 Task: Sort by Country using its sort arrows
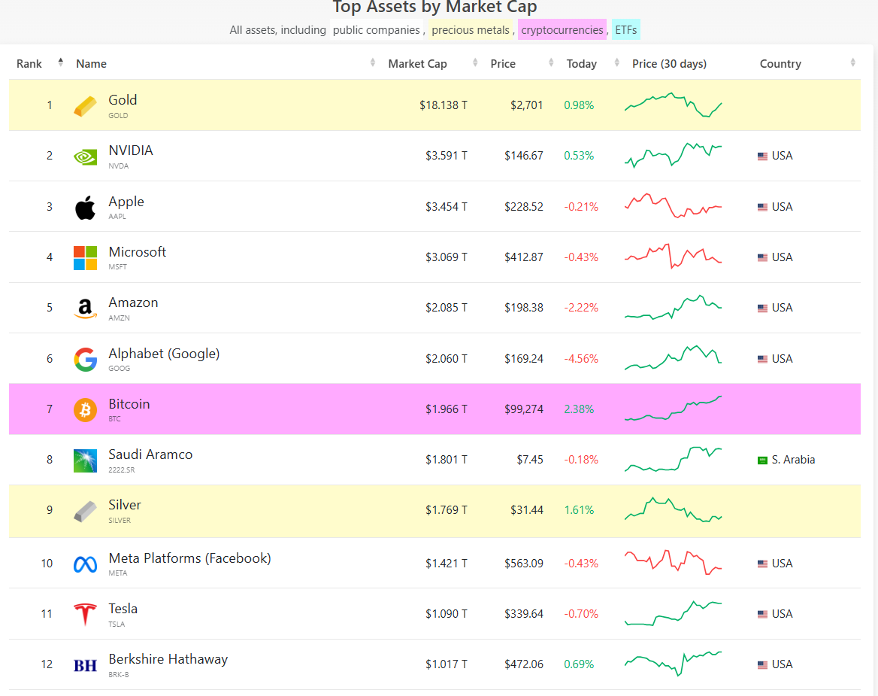(x=852, y=62)
